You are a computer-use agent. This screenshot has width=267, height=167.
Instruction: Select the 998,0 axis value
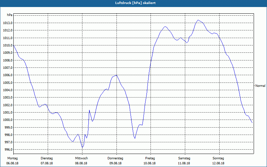[8, 135]
